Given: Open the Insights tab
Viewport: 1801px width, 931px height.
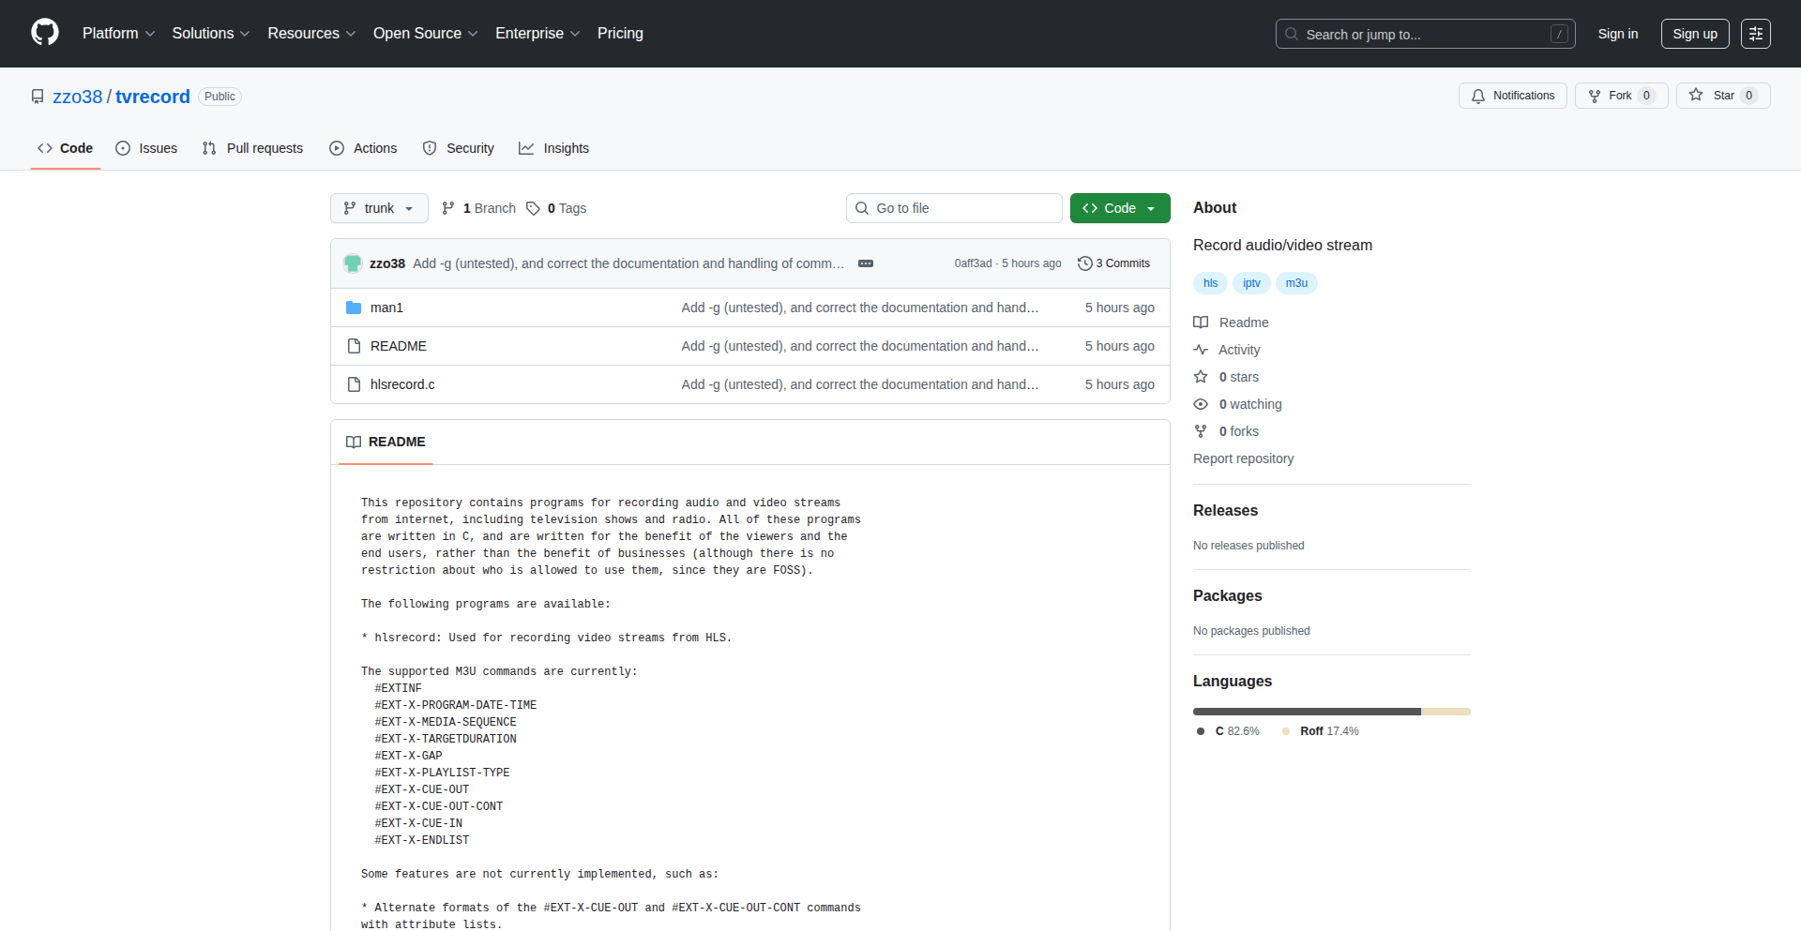Looking at the screenshot, I should click(554, 148).
